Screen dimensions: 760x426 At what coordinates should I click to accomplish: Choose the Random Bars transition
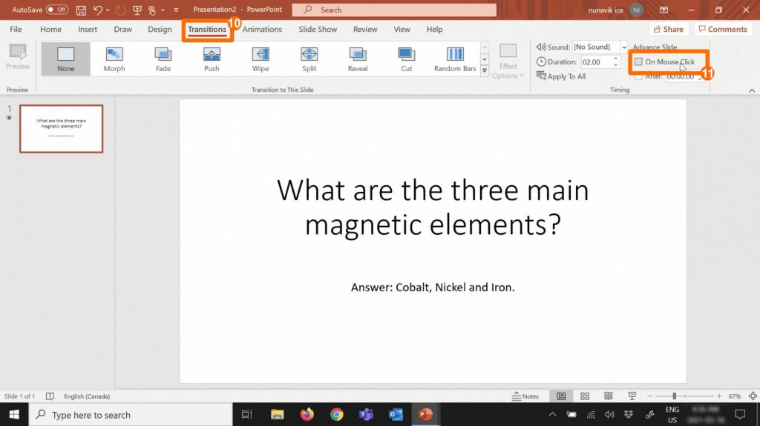pos(455,59)
